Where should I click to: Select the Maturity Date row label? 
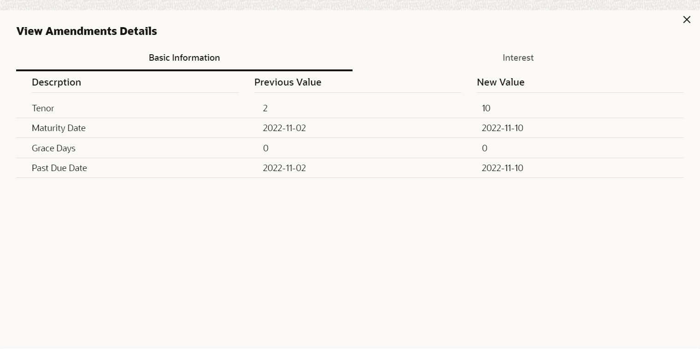pos(59,128)
